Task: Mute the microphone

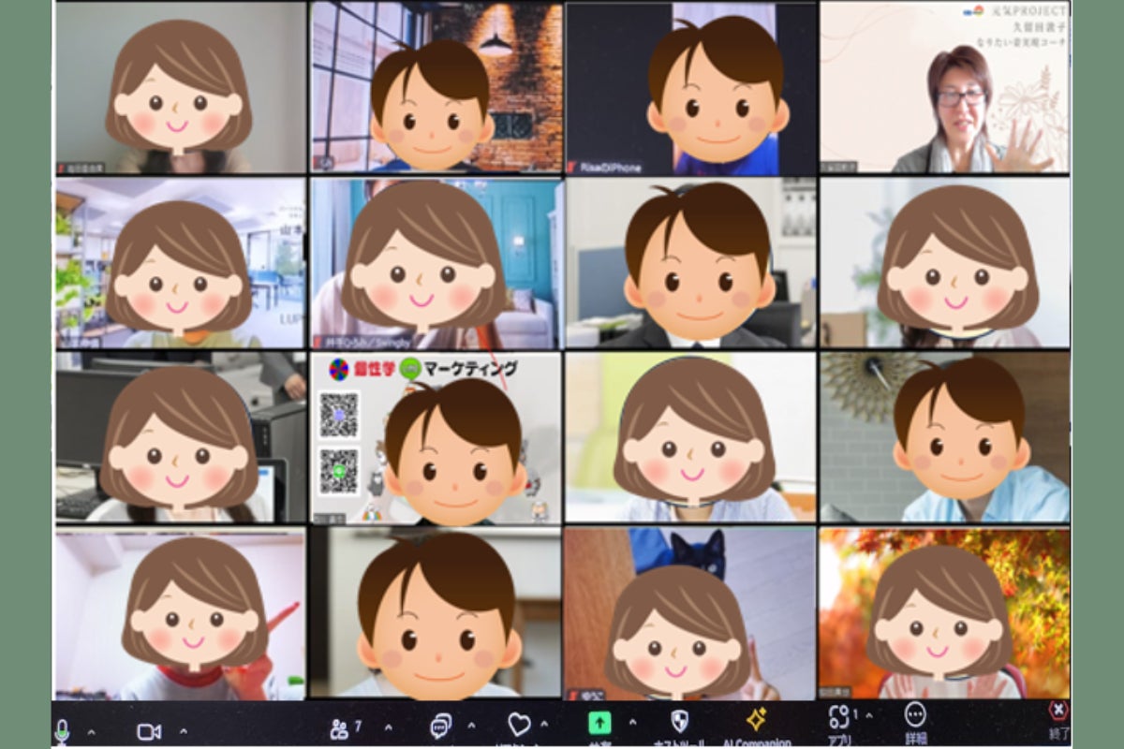Action: (x=63, y=730)
